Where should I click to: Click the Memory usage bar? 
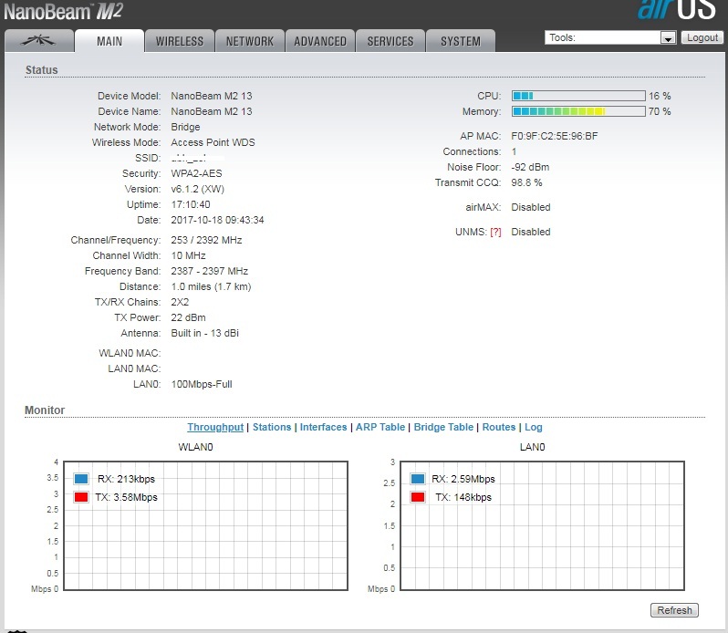pos(578,111)
